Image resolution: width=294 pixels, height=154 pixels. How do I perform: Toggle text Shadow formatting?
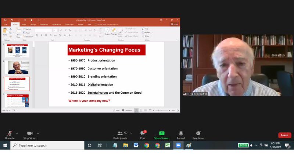point(51,35)
